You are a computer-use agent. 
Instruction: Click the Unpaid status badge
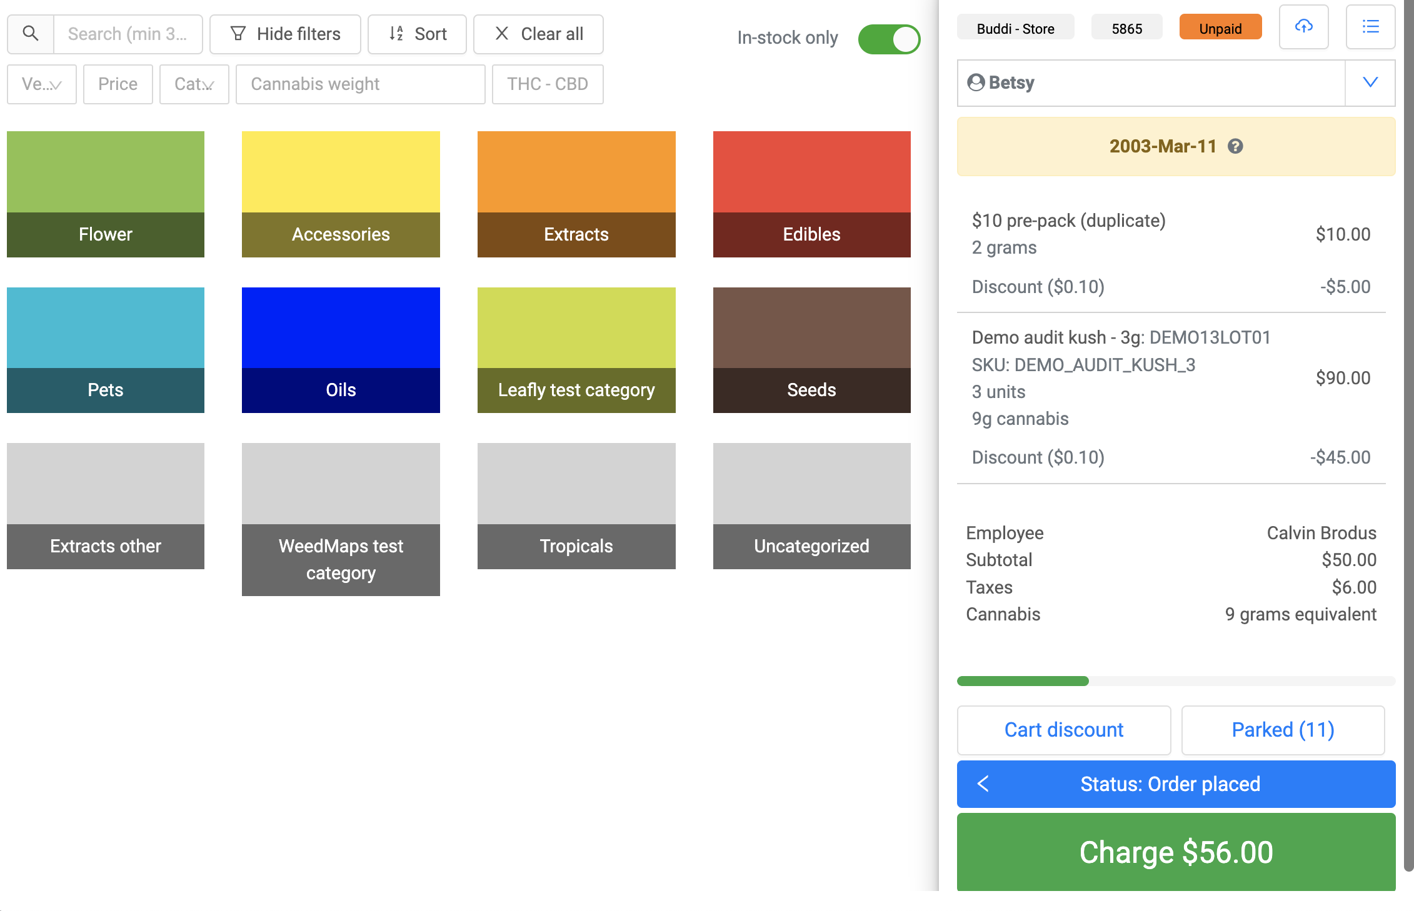point(1220,29)
